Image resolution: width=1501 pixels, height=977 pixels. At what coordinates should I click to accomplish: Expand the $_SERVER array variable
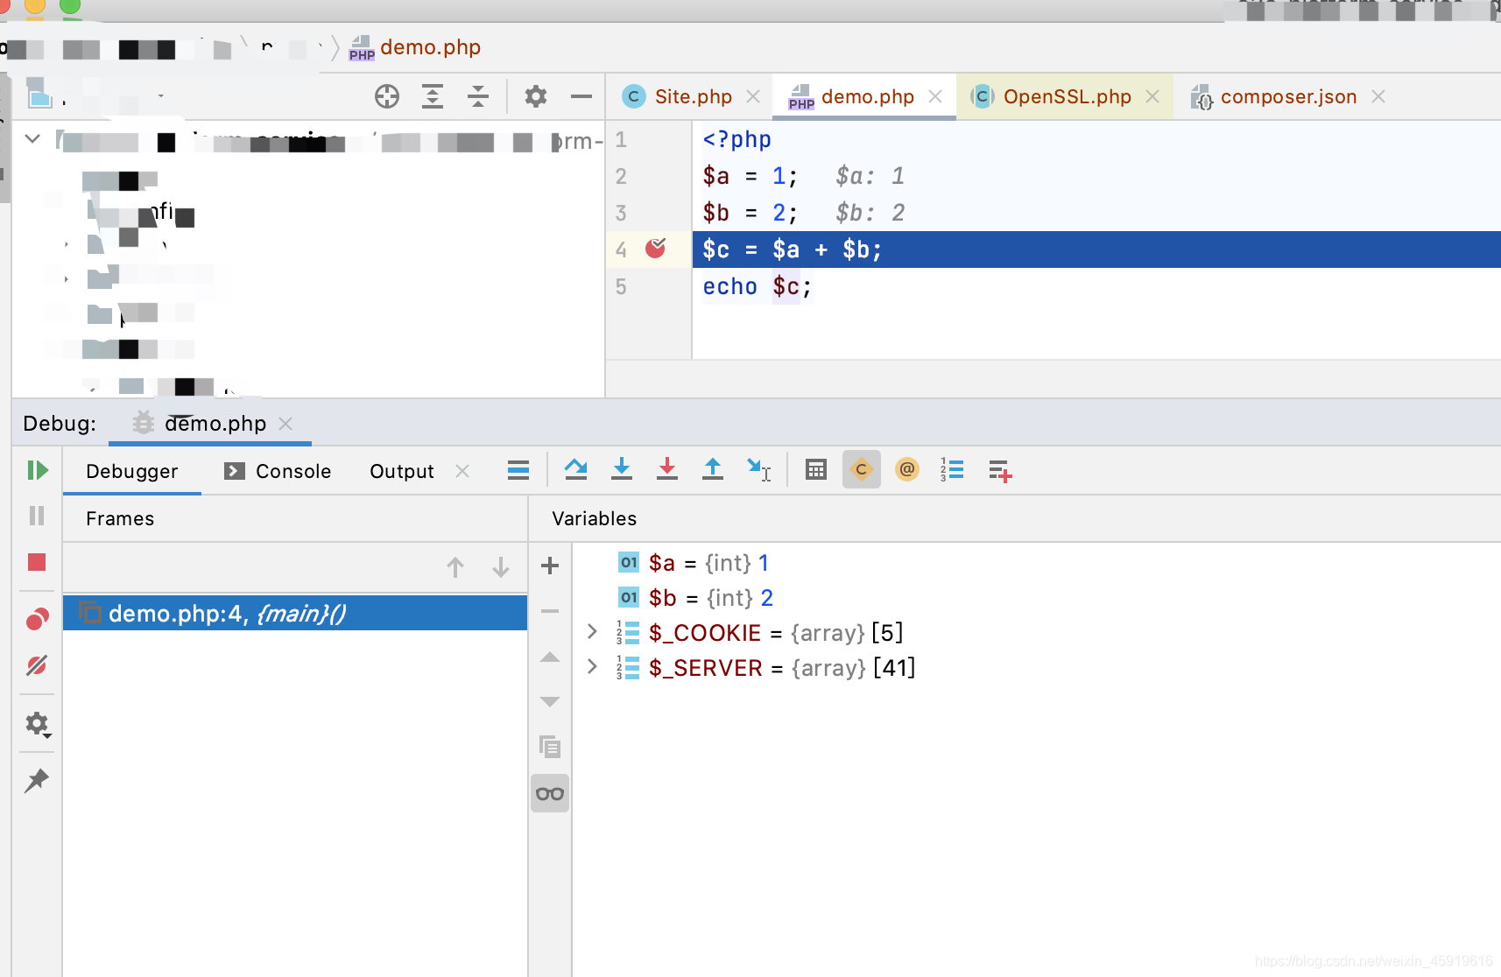point(591,667)
